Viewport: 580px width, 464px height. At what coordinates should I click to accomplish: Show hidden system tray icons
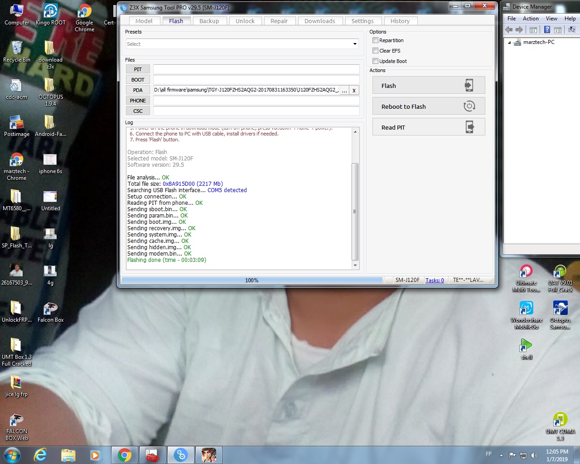[x=501, y=455]
